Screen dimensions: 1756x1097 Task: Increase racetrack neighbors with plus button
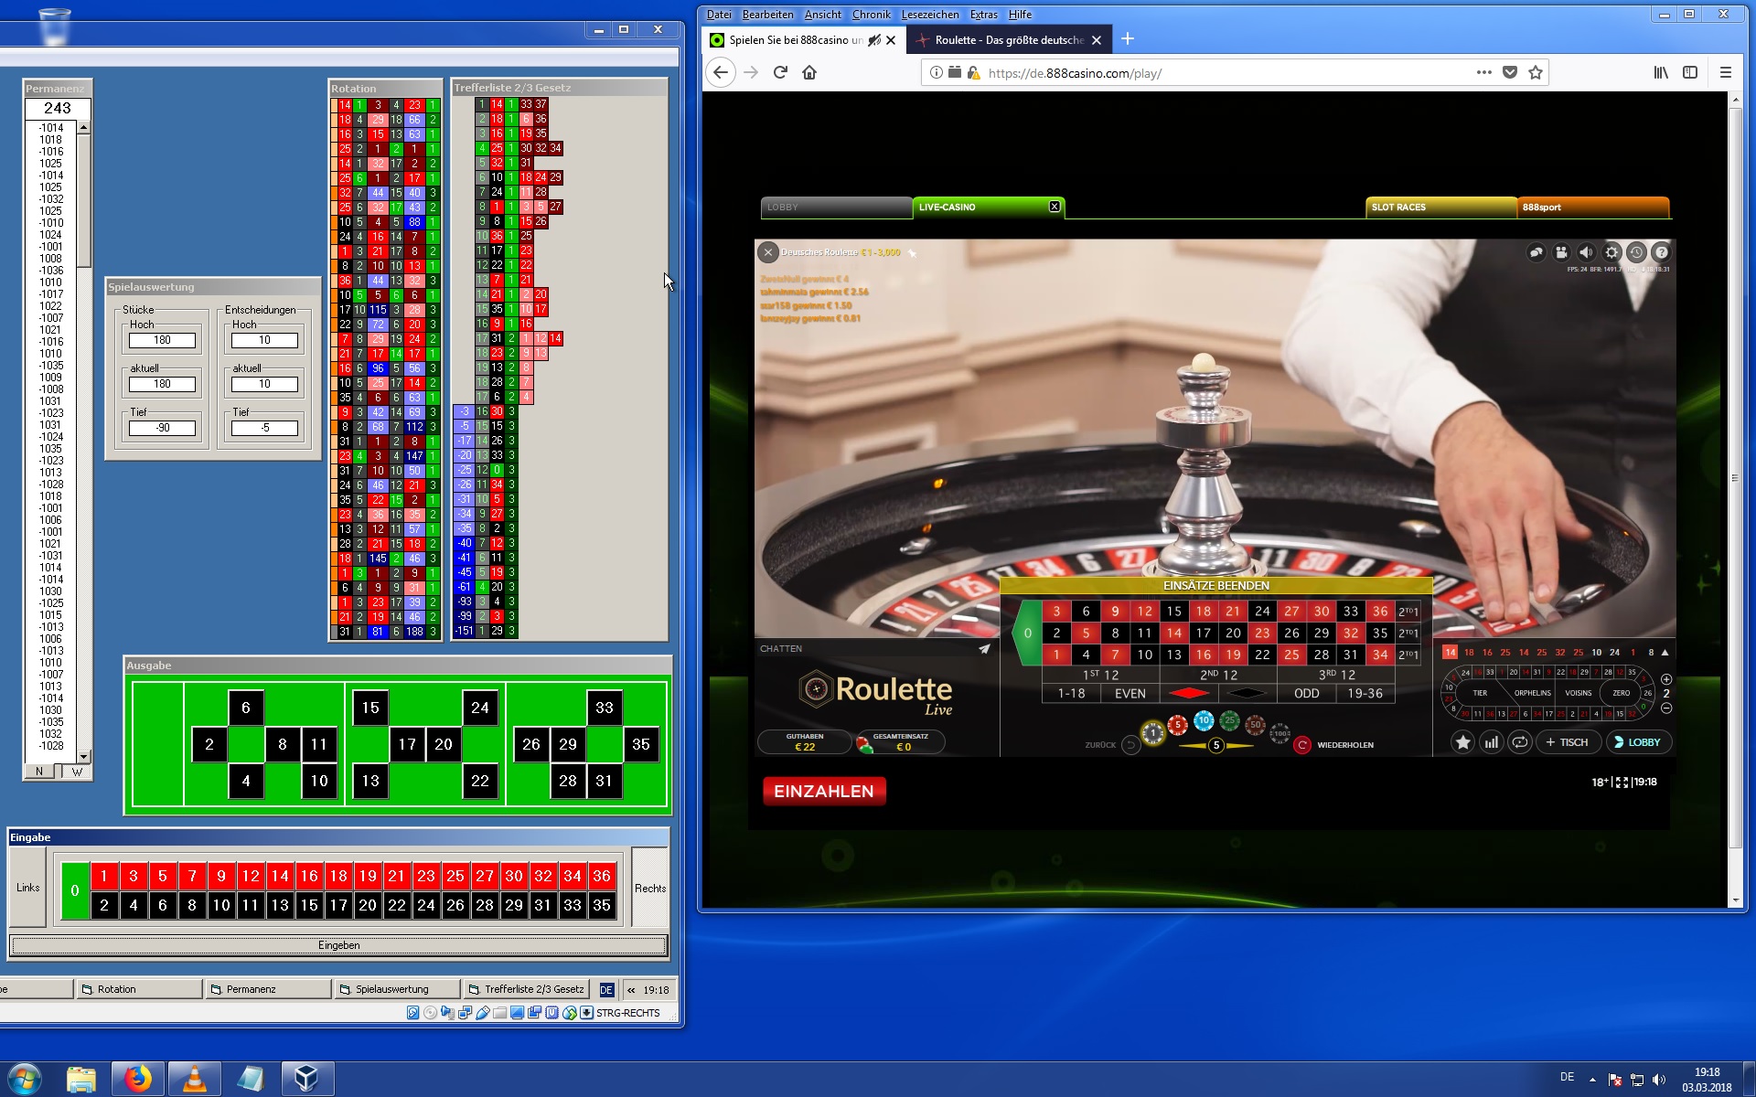coord(1666,679)
